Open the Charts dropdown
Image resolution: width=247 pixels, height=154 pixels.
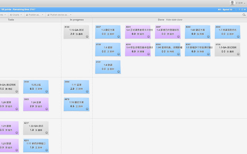point(17,15)
